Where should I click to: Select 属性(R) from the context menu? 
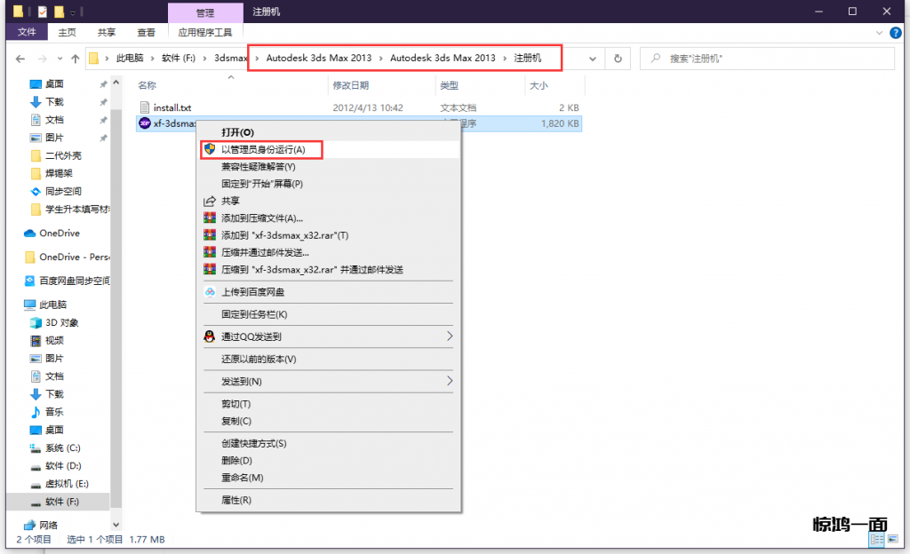pos(236,500)
